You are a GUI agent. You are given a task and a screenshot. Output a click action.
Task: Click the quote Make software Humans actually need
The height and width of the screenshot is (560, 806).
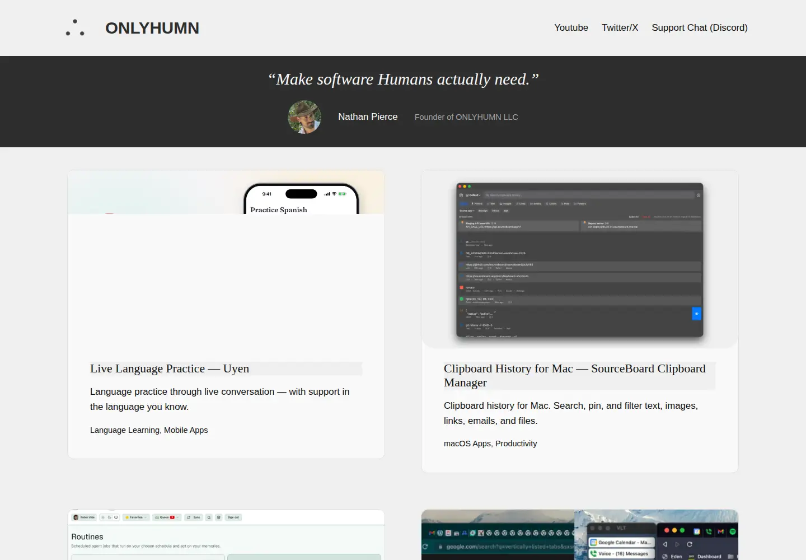coord(403,80)
